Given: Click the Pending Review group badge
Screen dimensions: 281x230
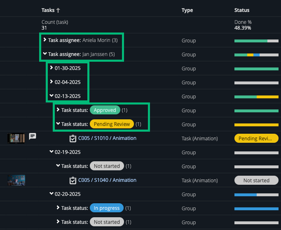Looking at the screenshot, I should tap(112, 124).
